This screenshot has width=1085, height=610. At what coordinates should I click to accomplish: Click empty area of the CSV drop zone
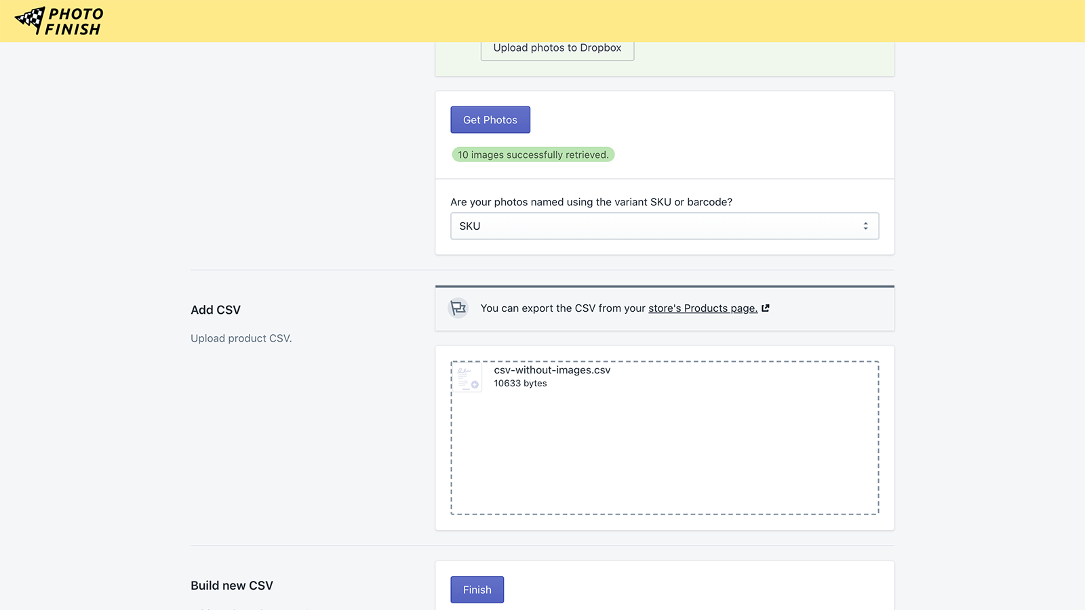click(665, 454)
